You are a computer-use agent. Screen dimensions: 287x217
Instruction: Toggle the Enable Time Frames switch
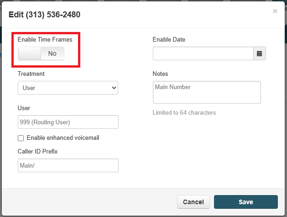pyautogui.click(x=41, y=53)
